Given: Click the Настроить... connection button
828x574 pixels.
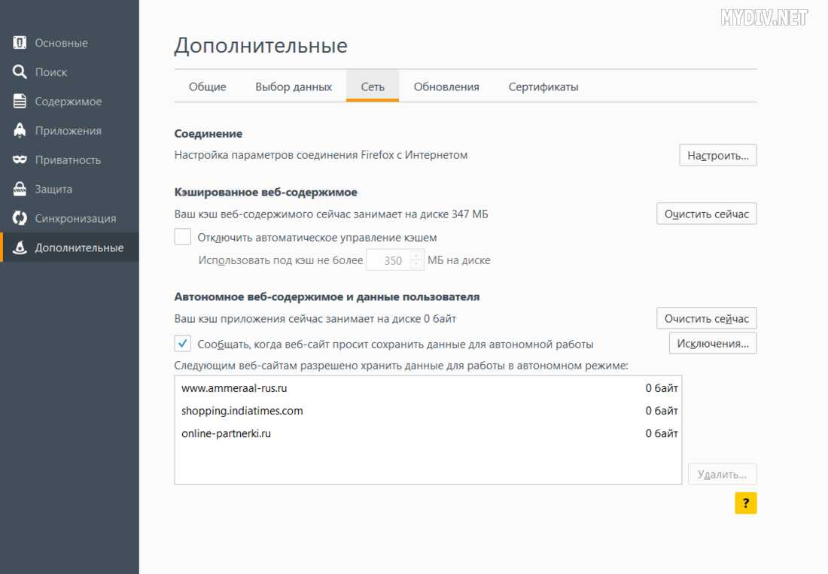Looking at the screenshot, I should click(717, 156).
